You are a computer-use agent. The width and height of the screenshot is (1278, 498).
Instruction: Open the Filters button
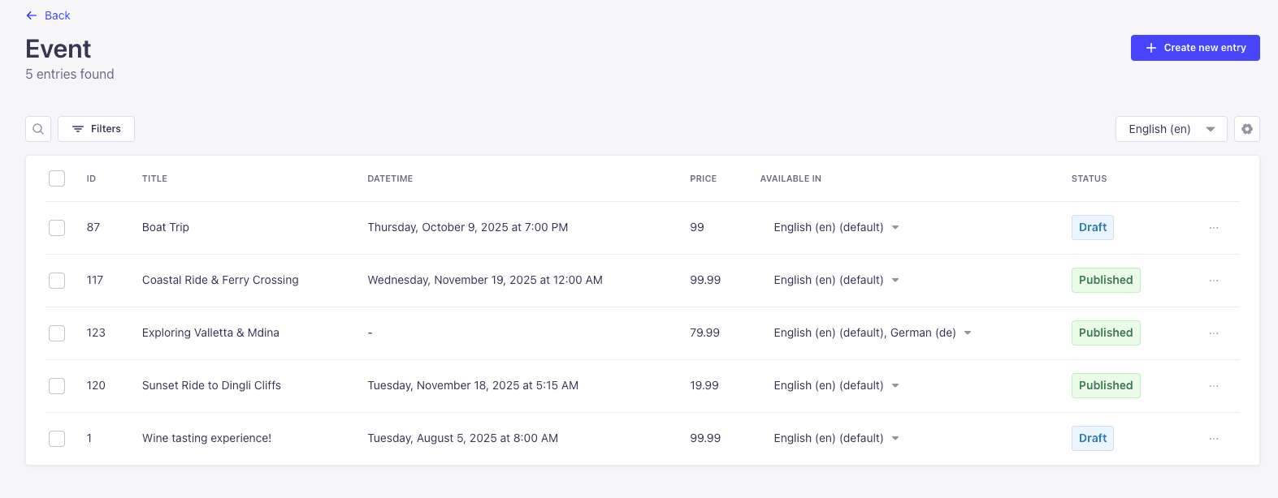pyautogui.click(x=96, y=129)
